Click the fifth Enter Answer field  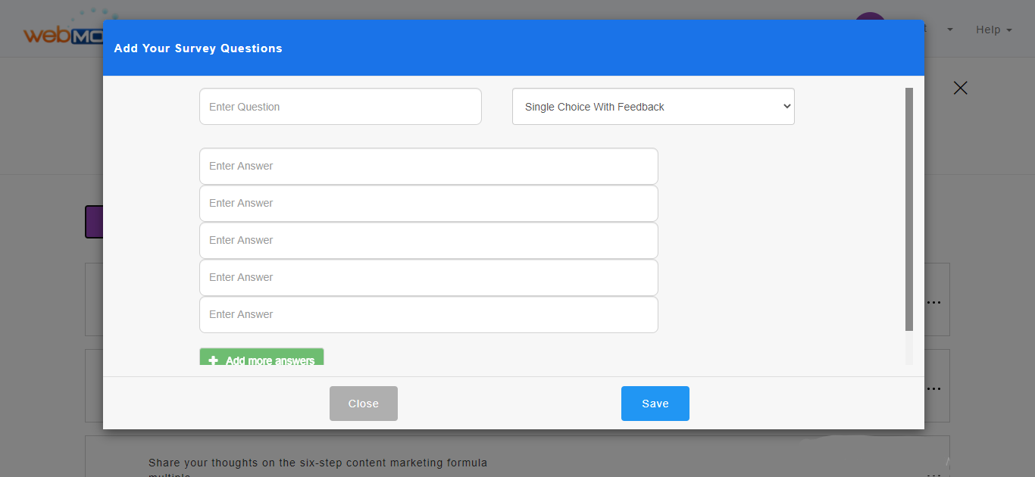pos(429,314)
